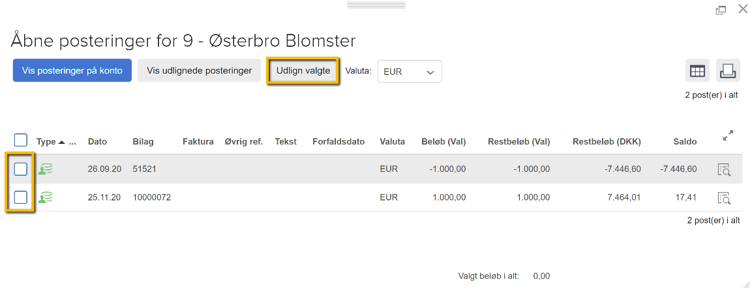This screenshot has width=752, height=291.
Task: Click Vis udlignede posteringer button
Action: (x=199, y=71)
